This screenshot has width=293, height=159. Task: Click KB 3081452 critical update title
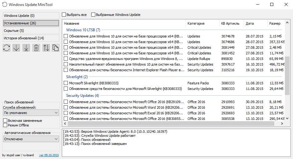click(x=126, y=53)
